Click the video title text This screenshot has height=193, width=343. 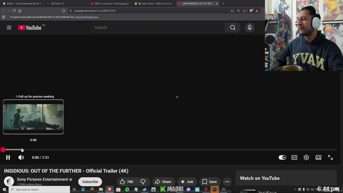coord(66,171)
